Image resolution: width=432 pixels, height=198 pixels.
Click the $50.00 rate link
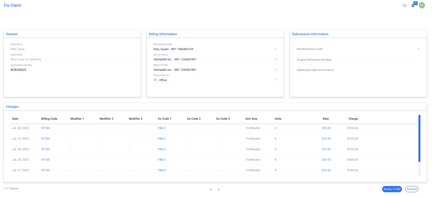(x=326, y=160)
